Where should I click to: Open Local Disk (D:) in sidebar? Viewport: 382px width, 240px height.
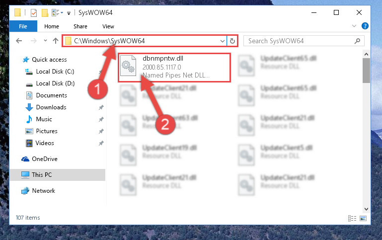click(x=55, y=83)
